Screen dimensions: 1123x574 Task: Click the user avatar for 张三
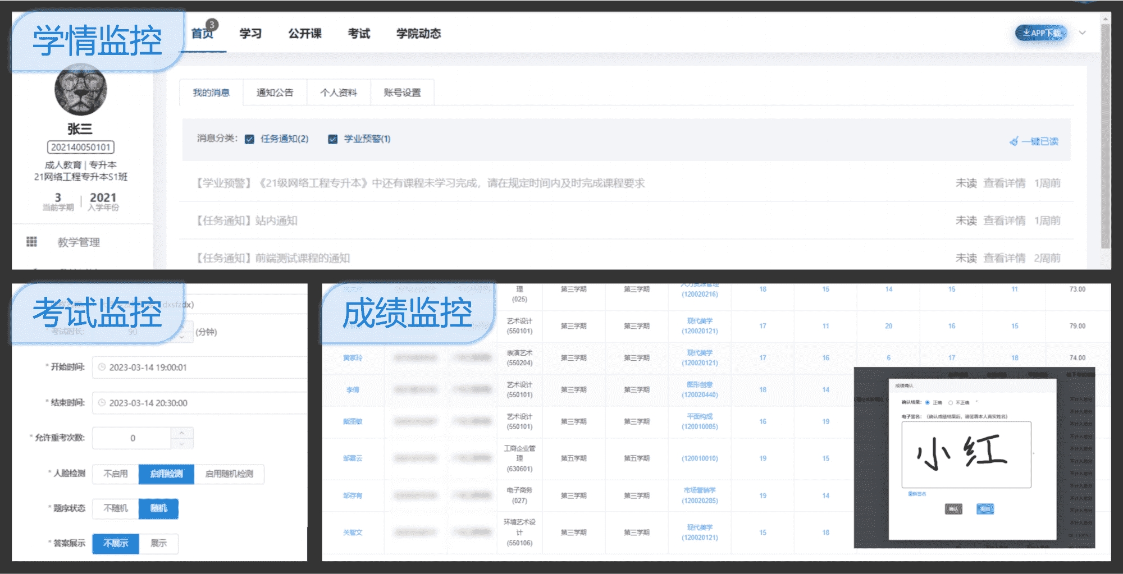point(80,90)
